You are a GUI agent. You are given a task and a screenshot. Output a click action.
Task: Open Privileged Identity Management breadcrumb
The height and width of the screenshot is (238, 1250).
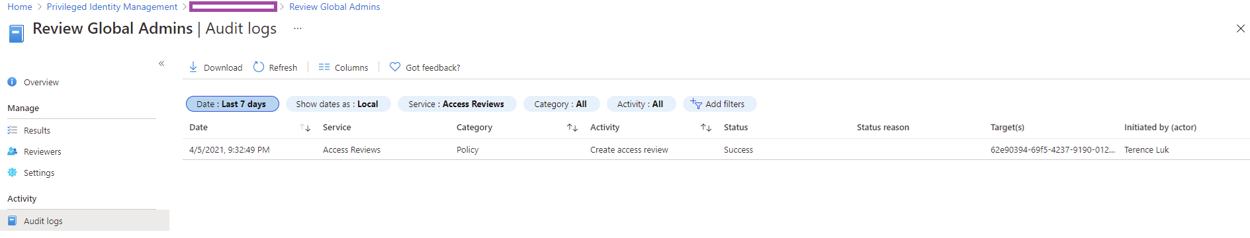pos(112,7)
